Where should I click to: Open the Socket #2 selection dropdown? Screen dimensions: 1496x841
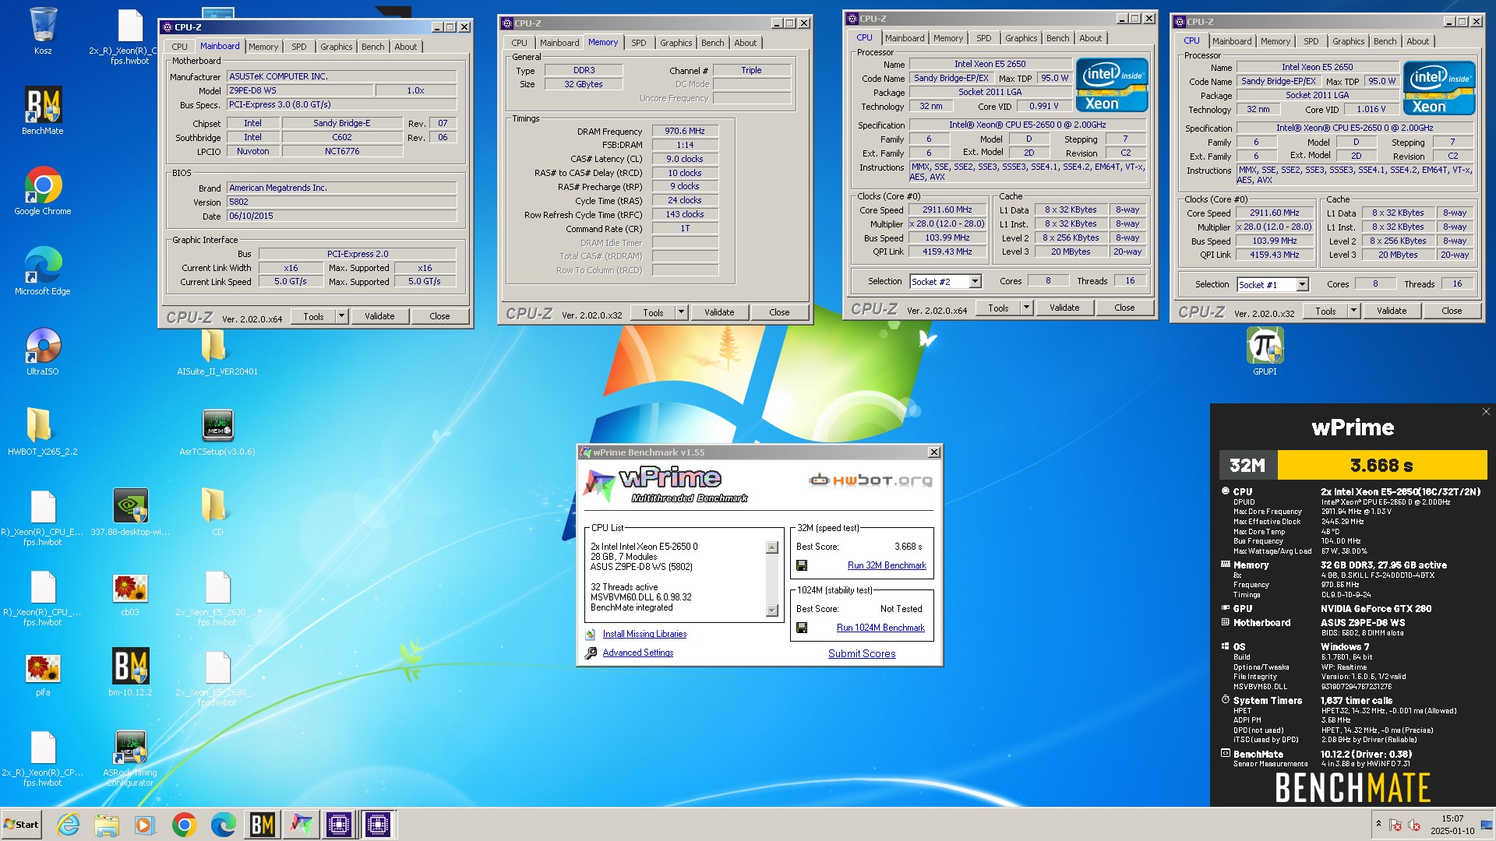pos(975,281)
